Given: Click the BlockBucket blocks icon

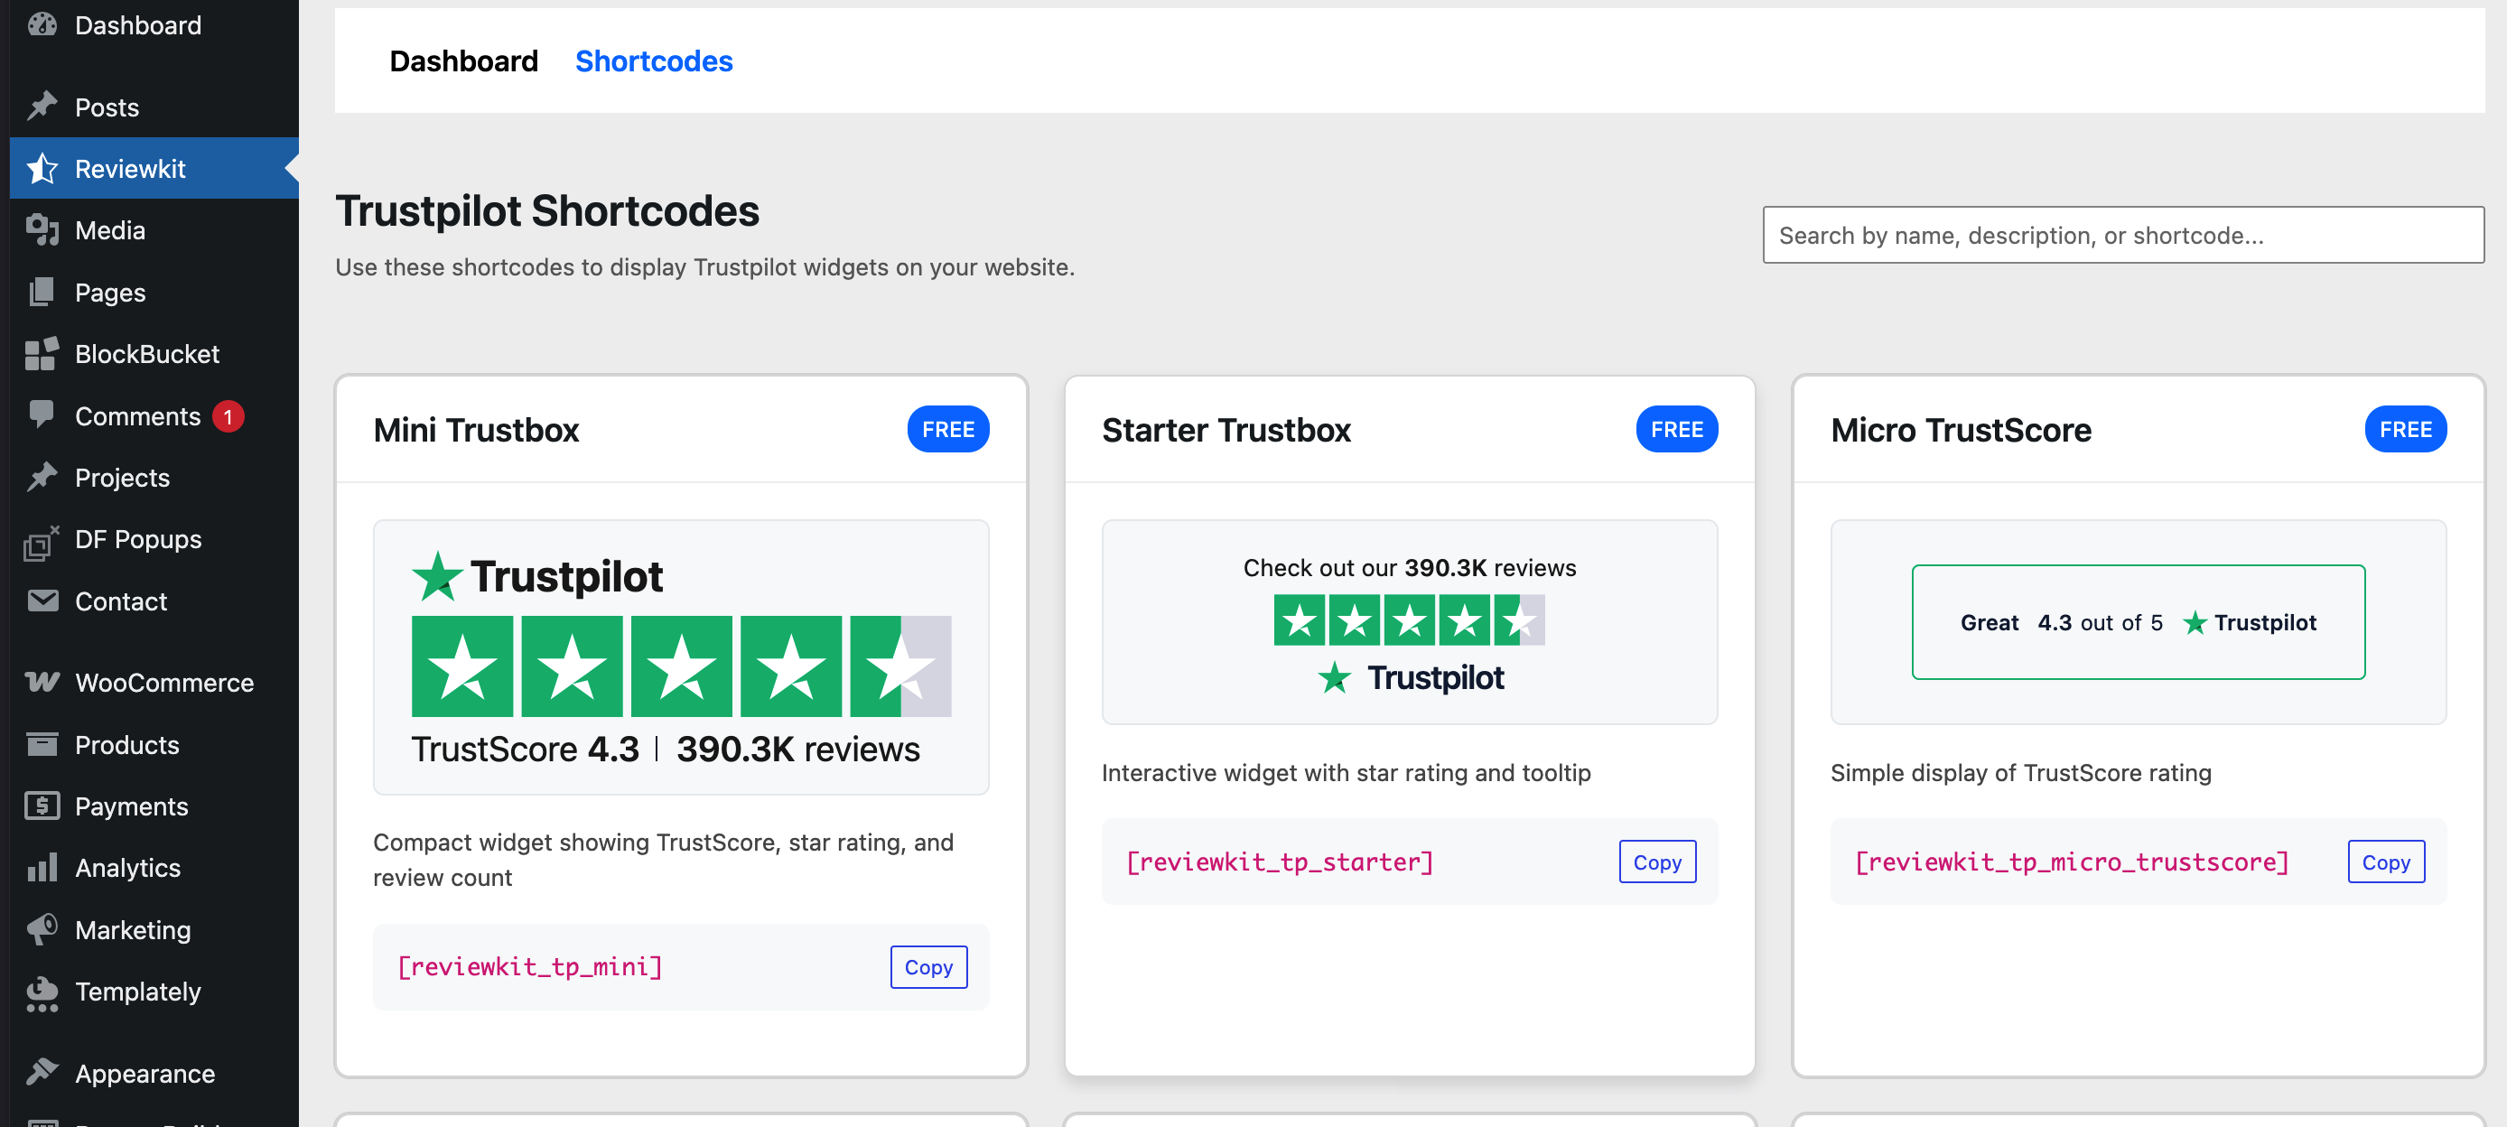Looking at the screenshot, I should (42, 354).
